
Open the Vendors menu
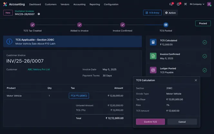coord(65,5)
